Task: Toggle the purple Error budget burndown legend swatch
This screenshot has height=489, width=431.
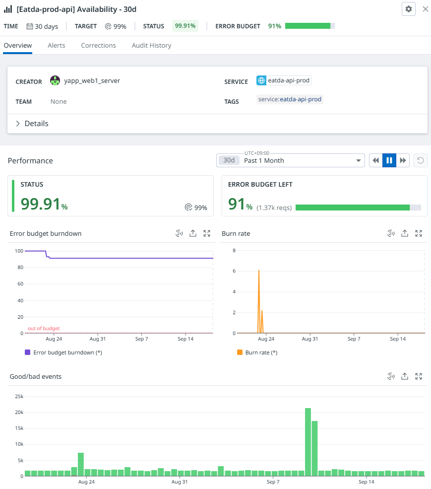Action: point(27,352)
